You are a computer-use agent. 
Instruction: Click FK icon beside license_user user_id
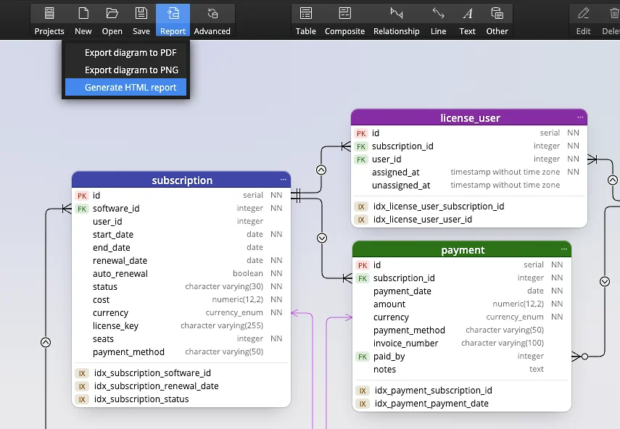[x=361, y=159]
